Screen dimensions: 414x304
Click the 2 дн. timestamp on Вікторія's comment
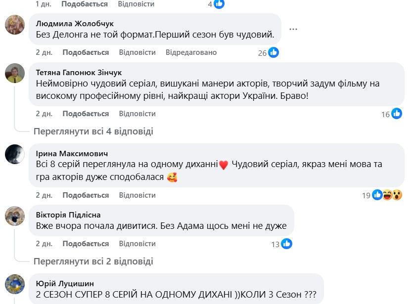point(44,244)
